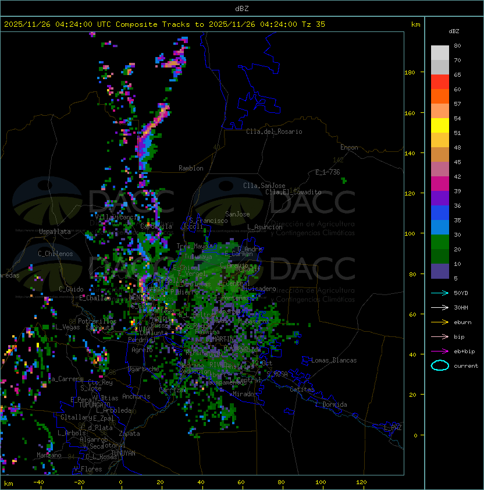Click the 'Clla.El_Cavadito' map label

[293, 192]
